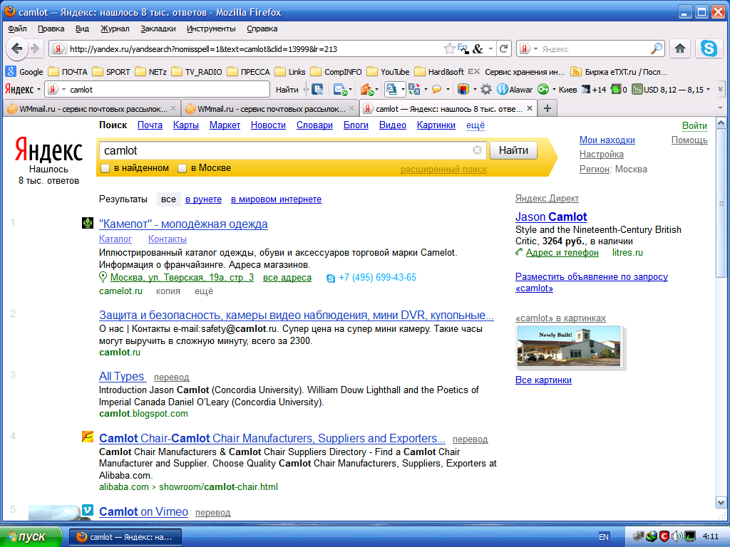
Task: Open the Camlot on Vimeo result link
Action: [143, 511]
